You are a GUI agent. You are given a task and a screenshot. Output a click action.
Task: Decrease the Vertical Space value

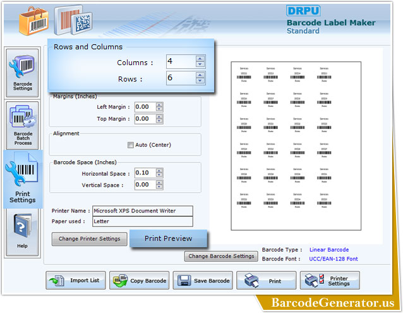pos(159,187)
